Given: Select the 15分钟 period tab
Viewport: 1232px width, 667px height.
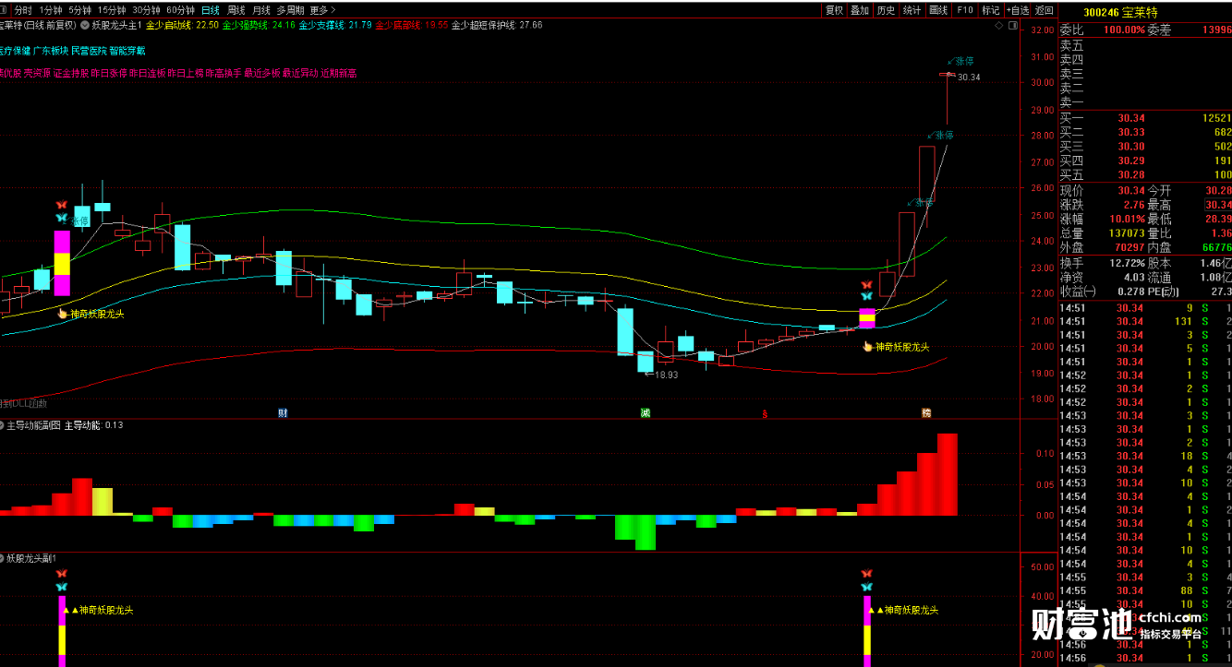Looking at the screenshot, I should click(112, 10).
